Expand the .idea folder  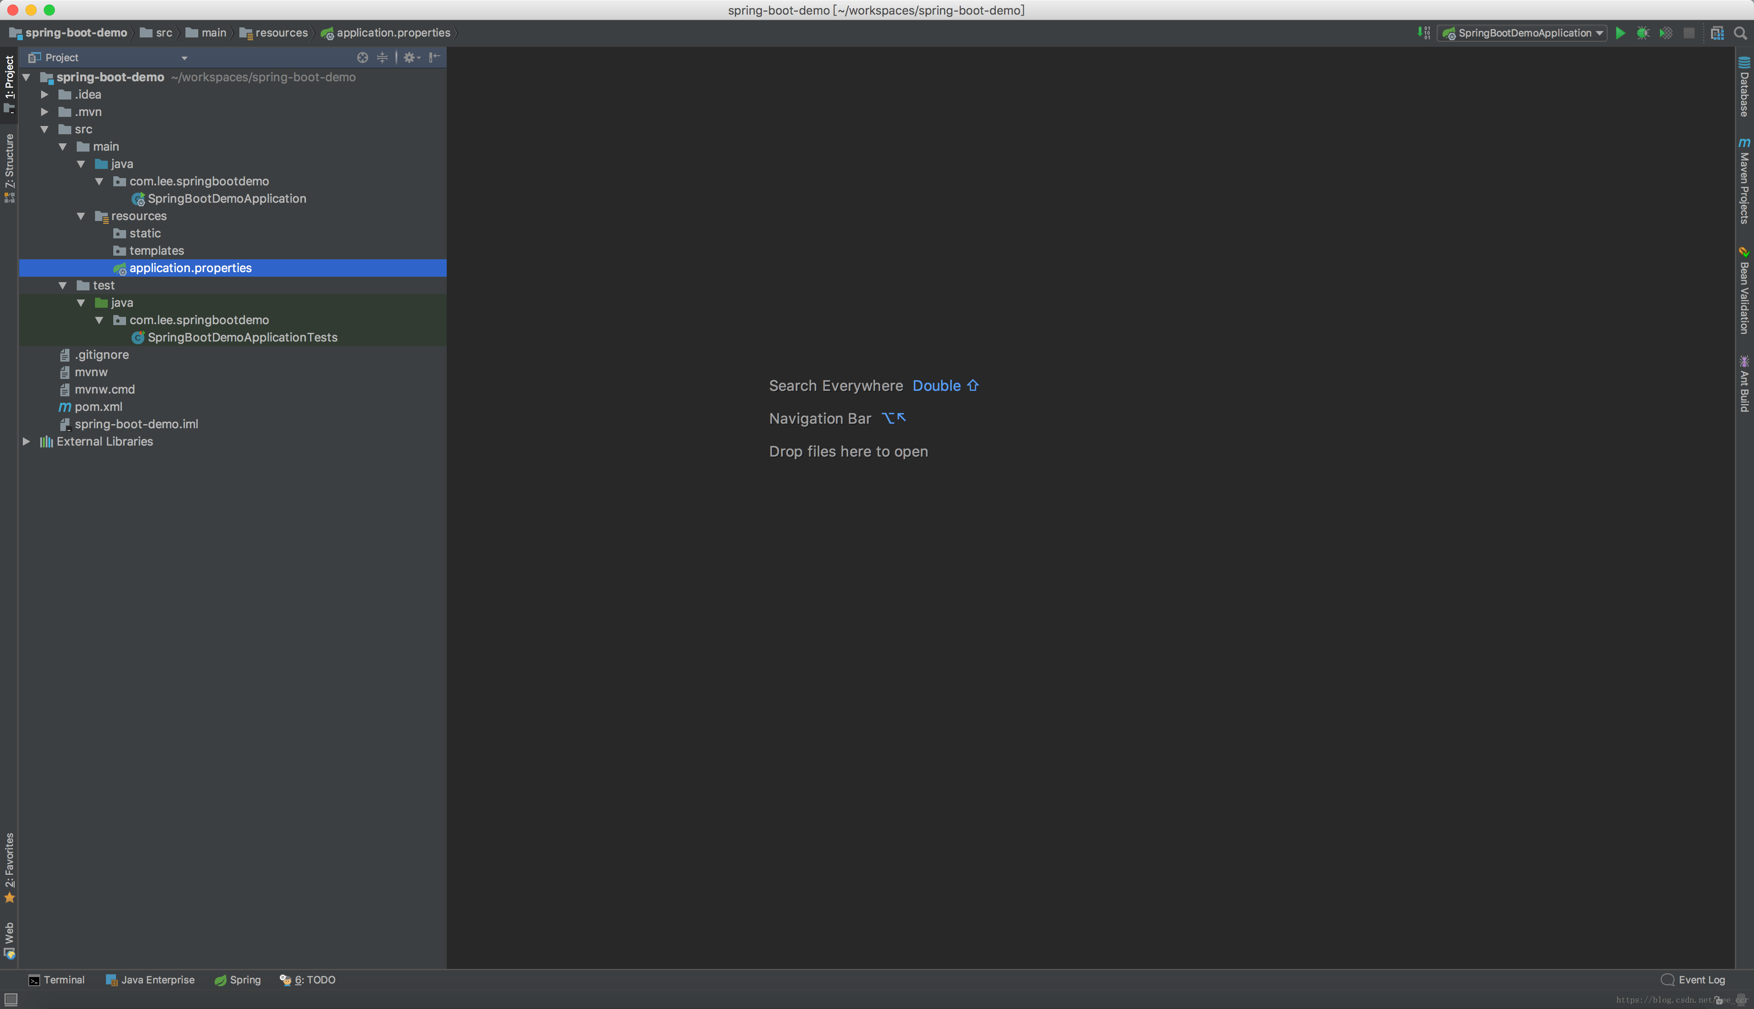click(44, 94)
